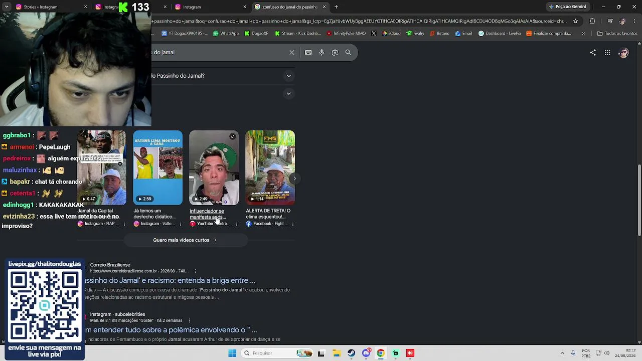Open Steam from the taskbar
Viewport: 642px width, 361px height.
click(351, 353)
